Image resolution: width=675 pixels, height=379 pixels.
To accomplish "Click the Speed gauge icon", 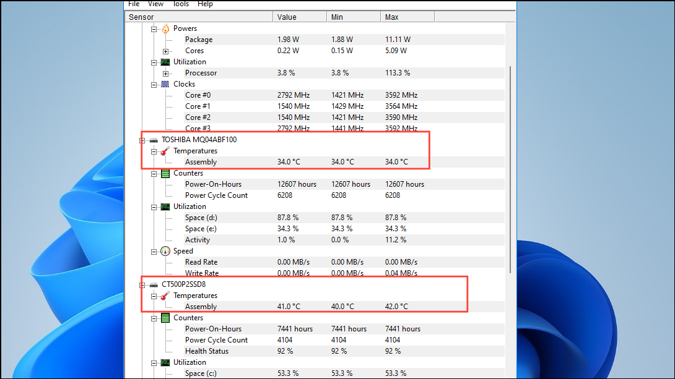I will tap(165, 251).
